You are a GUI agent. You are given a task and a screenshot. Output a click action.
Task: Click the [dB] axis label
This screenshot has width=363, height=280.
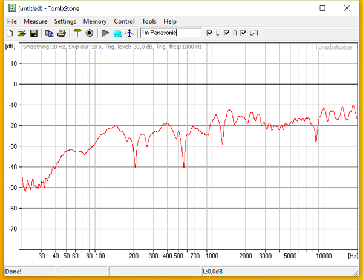[10, 46]
